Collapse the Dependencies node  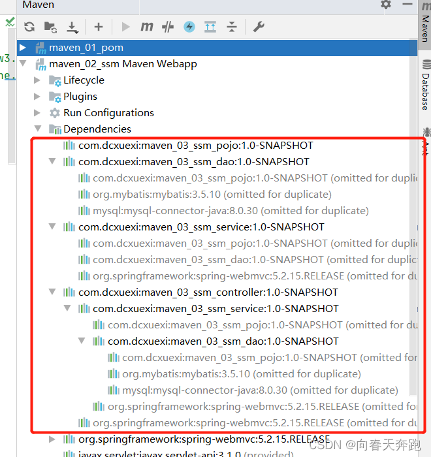38,128
